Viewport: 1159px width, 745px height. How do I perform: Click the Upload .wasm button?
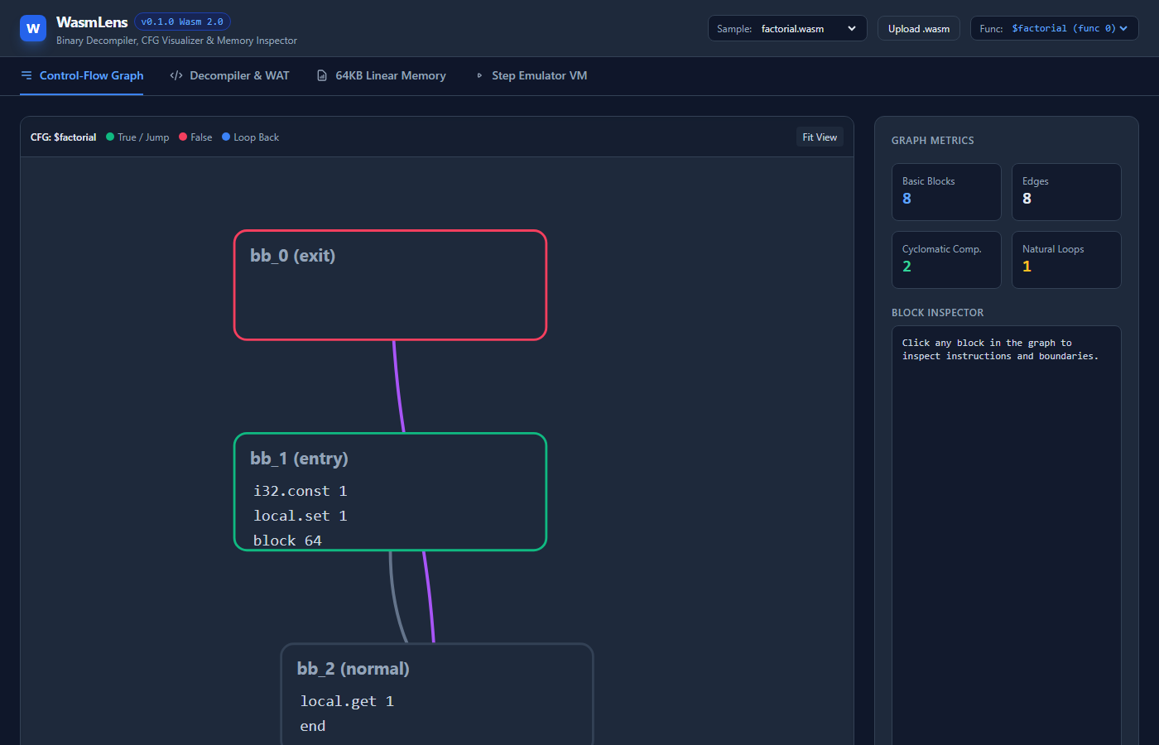point(919,28)
